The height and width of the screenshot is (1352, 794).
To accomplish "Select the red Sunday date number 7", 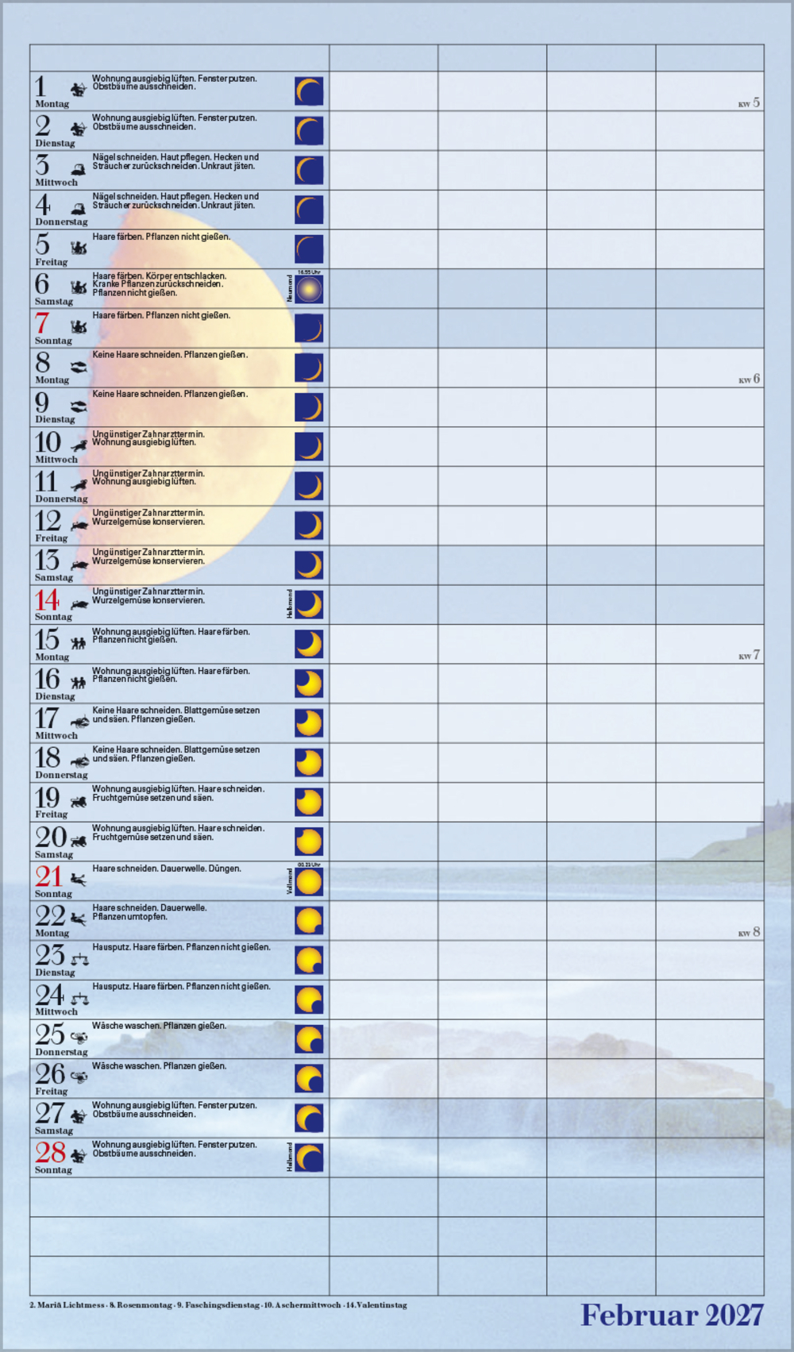I will pyautogui.click(x=42, y=324).
